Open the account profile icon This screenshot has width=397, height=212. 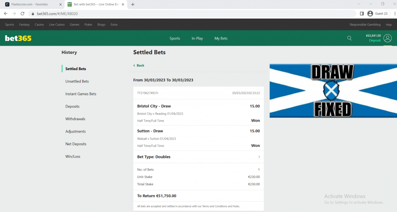[387, 38]
